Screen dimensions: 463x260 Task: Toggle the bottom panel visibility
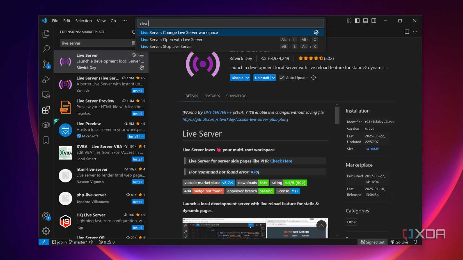pyautogui.click(x=365, y=20)
